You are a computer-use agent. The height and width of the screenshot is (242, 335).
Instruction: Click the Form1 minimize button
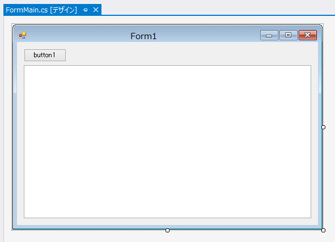[269, 35]
